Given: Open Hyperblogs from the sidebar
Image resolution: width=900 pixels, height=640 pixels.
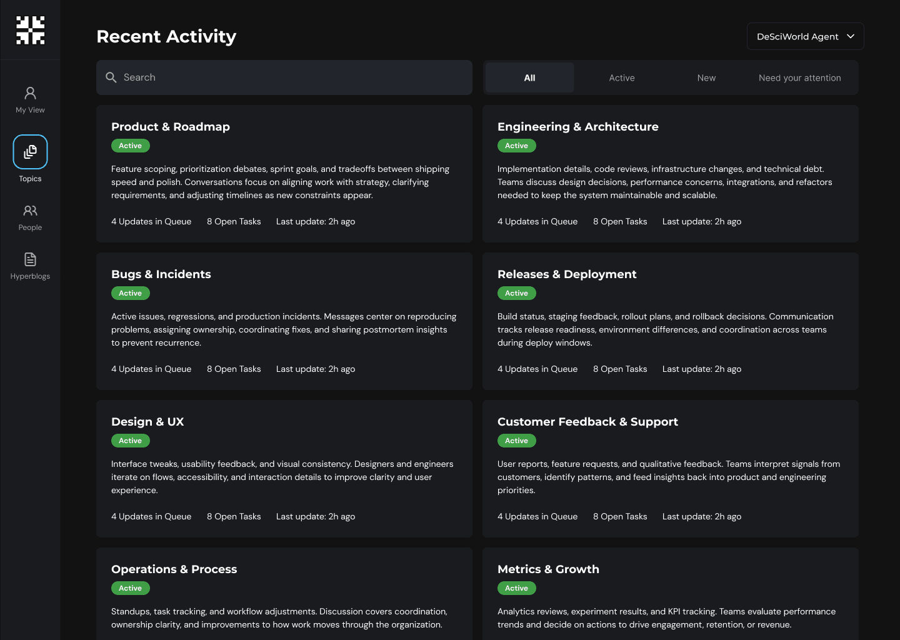Looking at the screenshot, I should pos(30,267).
